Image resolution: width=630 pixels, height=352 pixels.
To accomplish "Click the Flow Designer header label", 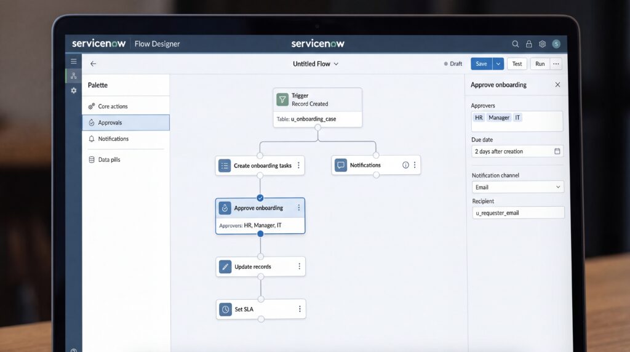I will tap(157, 44).
